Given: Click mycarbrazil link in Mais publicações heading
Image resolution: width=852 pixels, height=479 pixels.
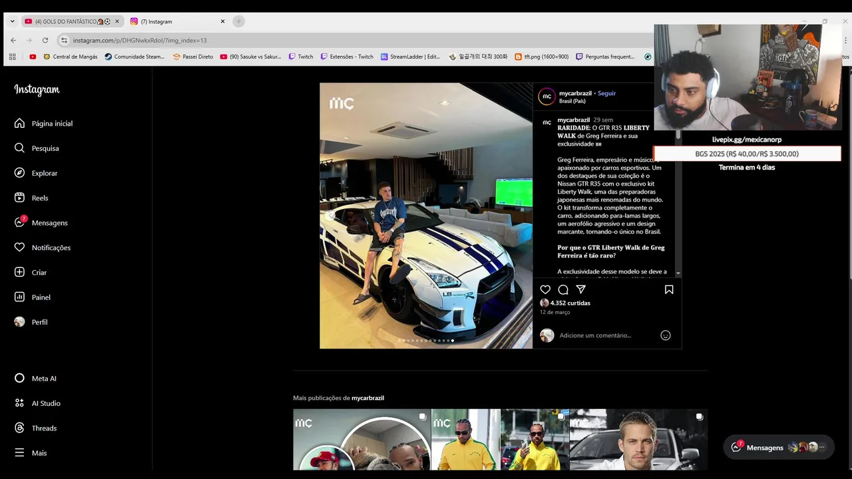Looking at the screenshot, I should click(367, 398).
